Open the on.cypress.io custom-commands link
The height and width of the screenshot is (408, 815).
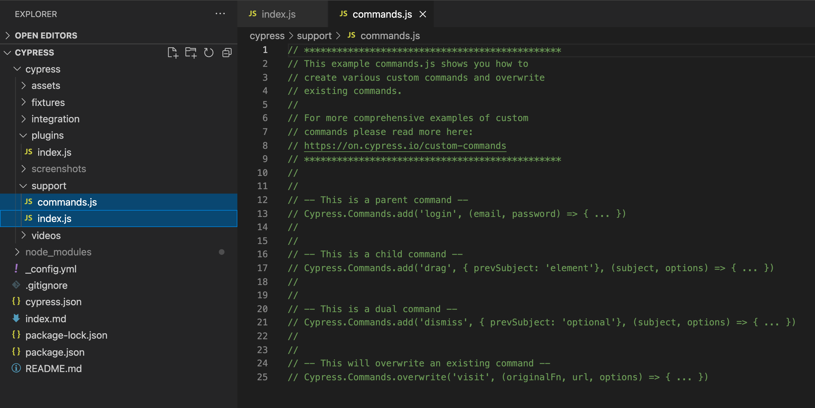[x=405, y=146]
